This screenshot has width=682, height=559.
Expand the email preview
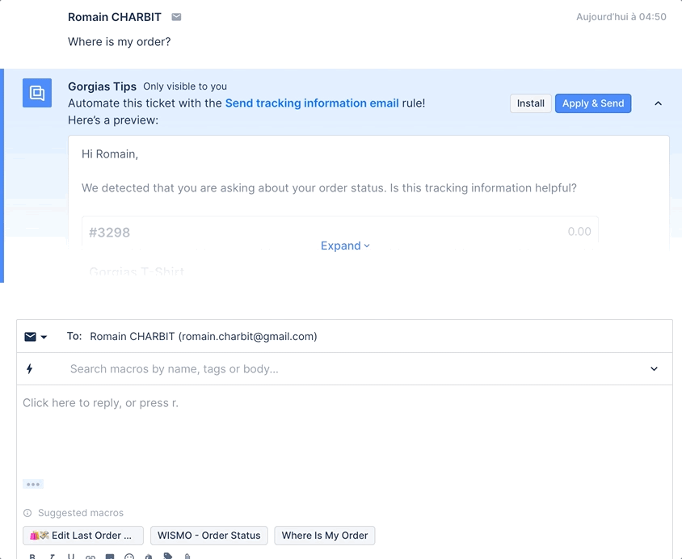tap(345, 246)
